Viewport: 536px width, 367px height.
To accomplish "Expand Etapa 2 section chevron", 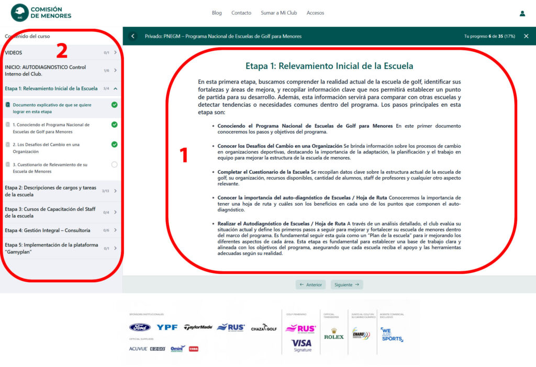I will coord(115,191).
